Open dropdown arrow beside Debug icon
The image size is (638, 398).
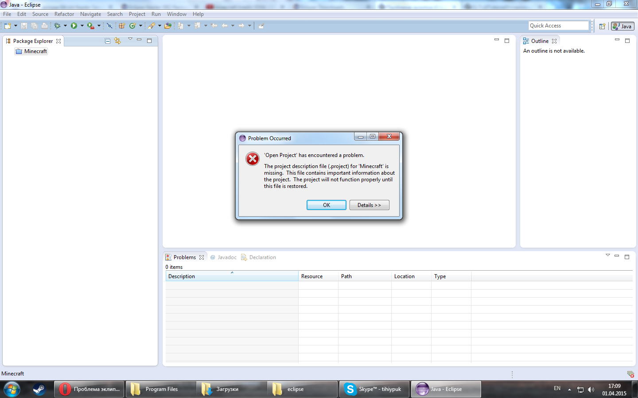[x=65, y=26]
